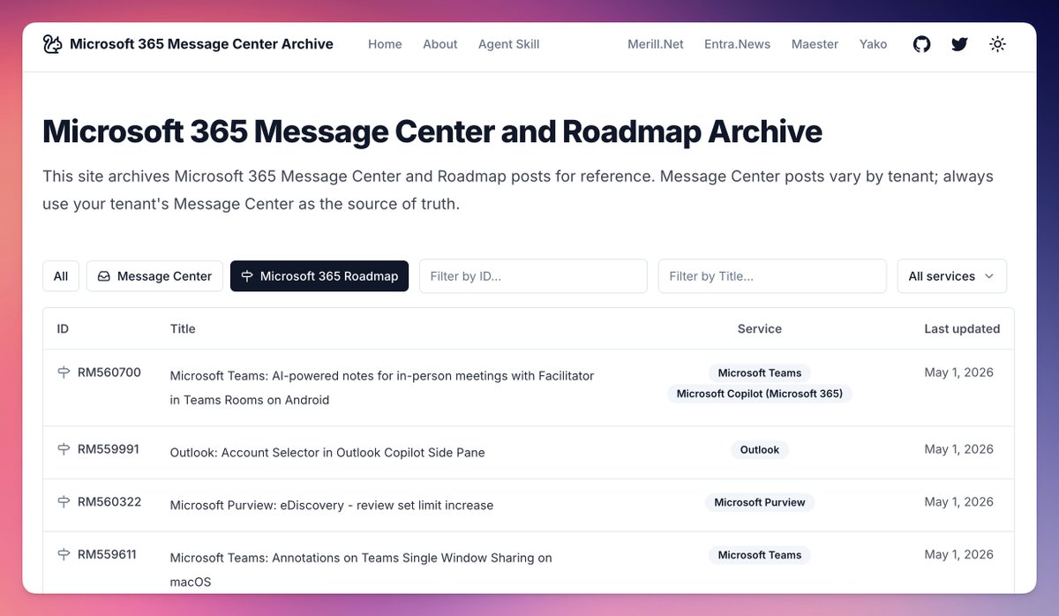Click the Microsoft Purview service tag

(760, 502)
